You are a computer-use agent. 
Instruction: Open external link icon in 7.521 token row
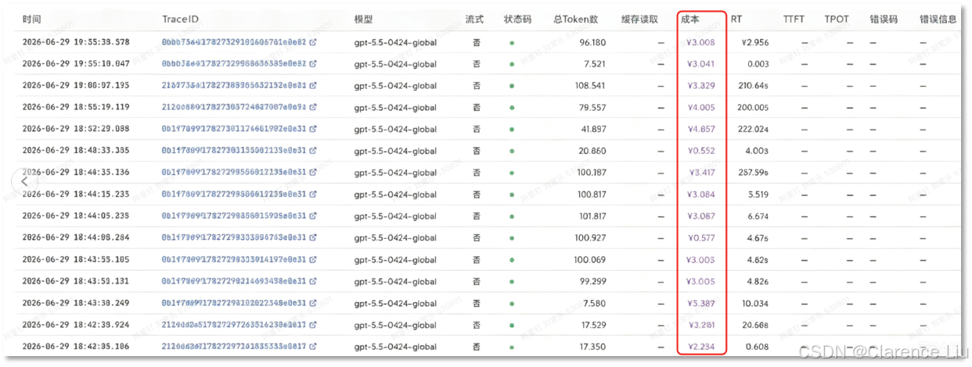(313, 64)
